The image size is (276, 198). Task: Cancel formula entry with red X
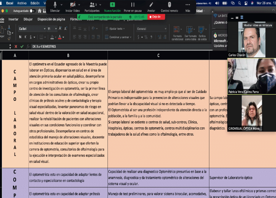click(16, 46)
